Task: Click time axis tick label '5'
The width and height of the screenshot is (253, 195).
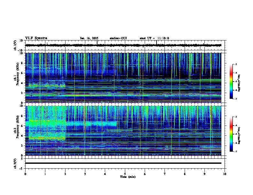Action: tap(125, 174)
